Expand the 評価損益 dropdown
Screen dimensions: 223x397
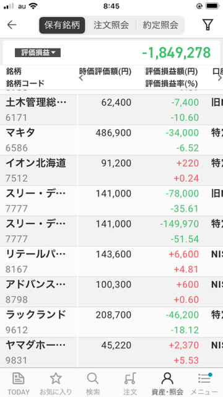click(38, 53)
